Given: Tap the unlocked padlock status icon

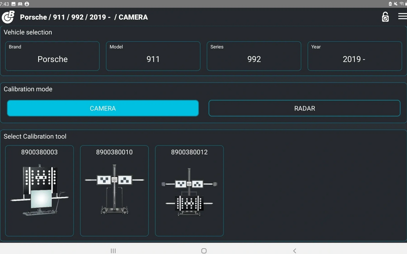Looking at the screenshot, I should 385,17.
